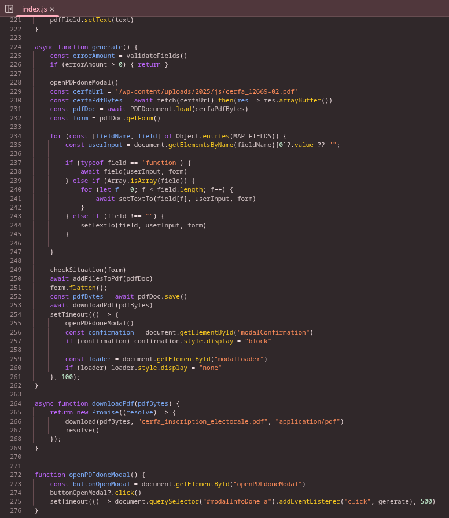This screenshot has width=449, height=518.
Task: Click 'validateFields()' call on line 225
Action: [157, 56]
